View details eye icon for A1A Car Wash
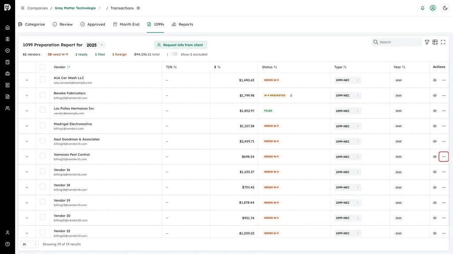This screenshot has width=453, height=254. [435, 80]
